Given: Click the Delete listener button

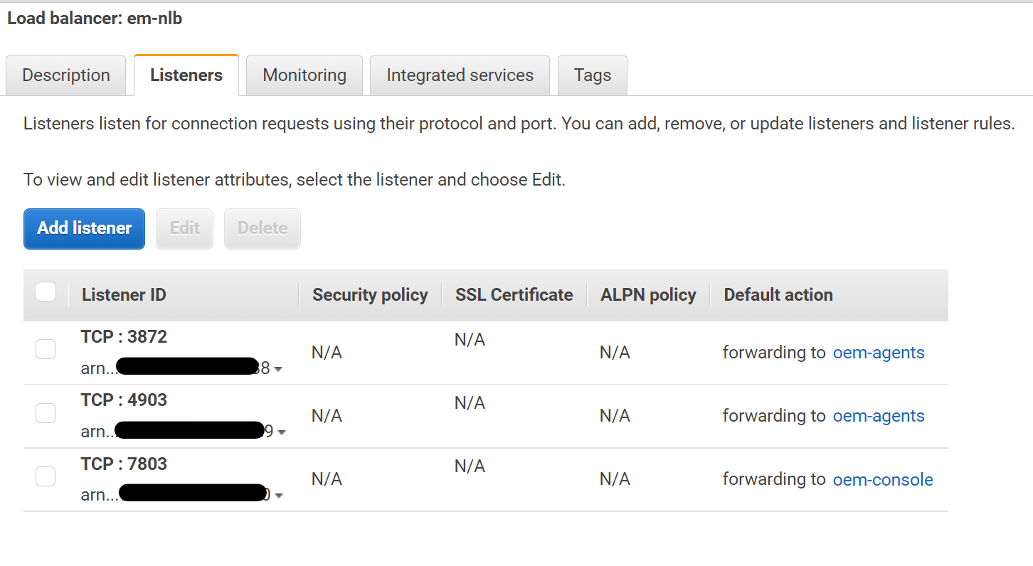Looking at the screenshot, I should pos(262,228).
